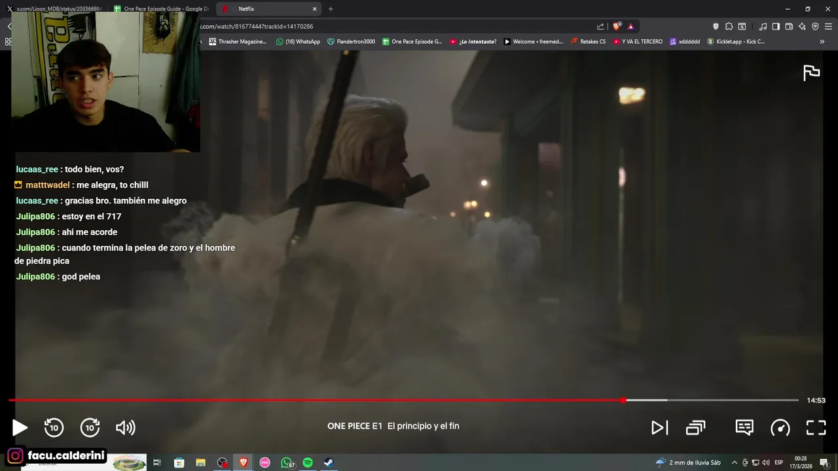Open Flandertron3000 bookmark
The image size is (838, 471).
(351, 42)
